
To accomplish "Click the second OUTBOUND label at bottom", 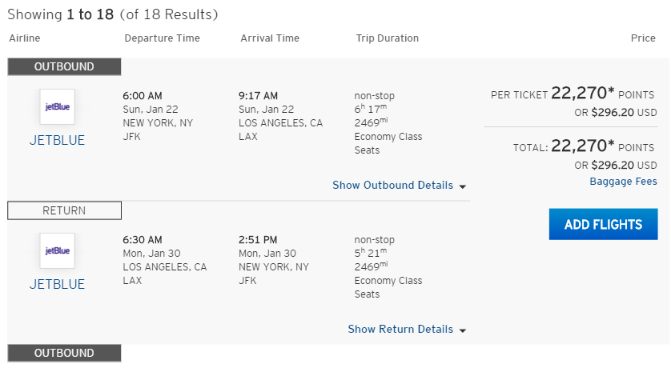I will coord(64,353).
